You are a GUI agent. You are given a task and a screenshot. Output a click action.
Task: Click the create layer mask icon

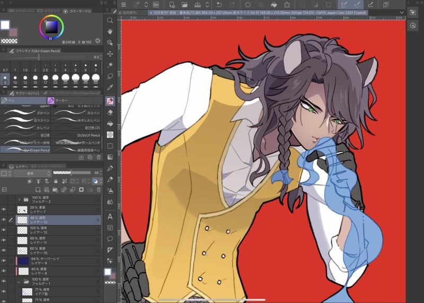coord(81,190)
